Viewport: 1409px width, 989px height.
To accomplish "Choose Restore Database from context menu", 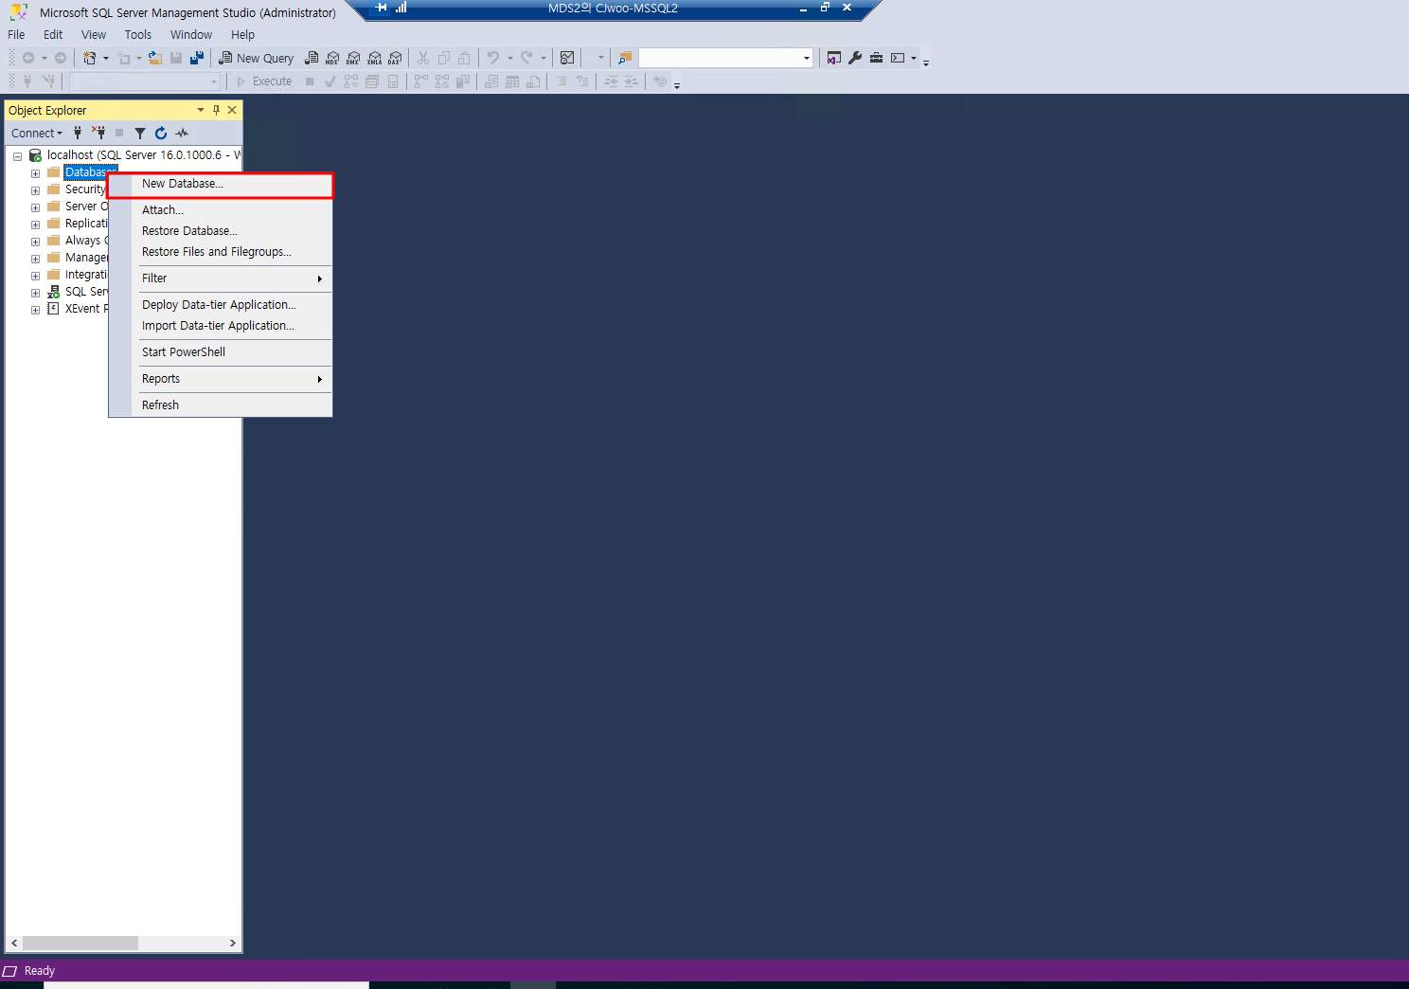I will point(221,231).
